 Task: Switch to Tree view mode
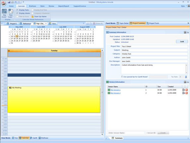pos(15,138)
